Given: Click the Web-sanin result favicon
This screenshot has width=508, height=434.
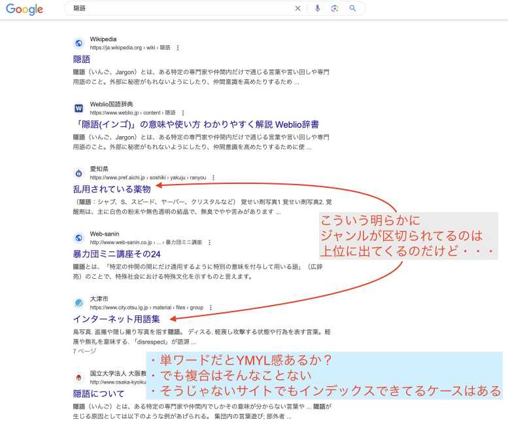Looking at the screenshot, I should click(x=78, y=238).
